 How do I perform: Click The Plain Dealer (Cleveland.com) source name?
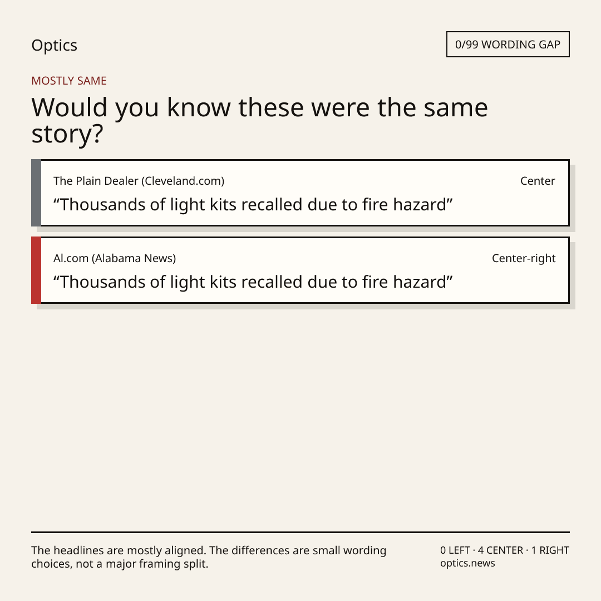pyautogui.click(x=139, y=181)
